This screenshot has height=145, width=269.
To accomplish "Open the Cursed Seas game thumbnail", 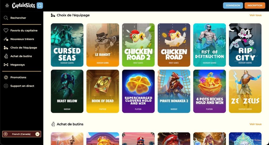I will tap(67, 45).
